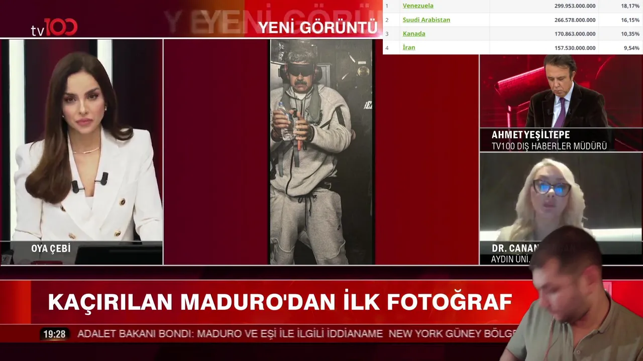Select the value 157.530.000.000 for İran

coord(575,48)
